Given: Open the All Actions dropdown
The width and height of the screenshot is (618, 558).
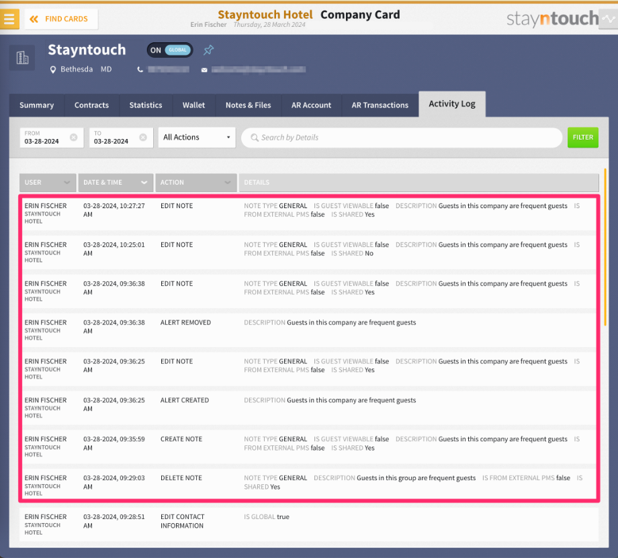Looking at the screenshot, I should tap(197, 138).
